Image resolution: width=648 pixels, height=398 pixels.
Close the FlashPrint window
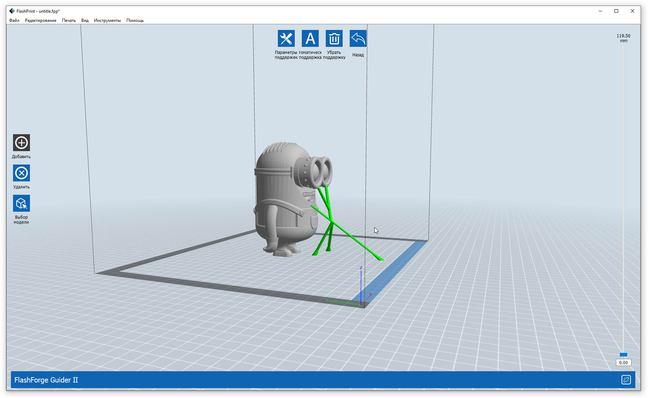click(x=633, y=11)
